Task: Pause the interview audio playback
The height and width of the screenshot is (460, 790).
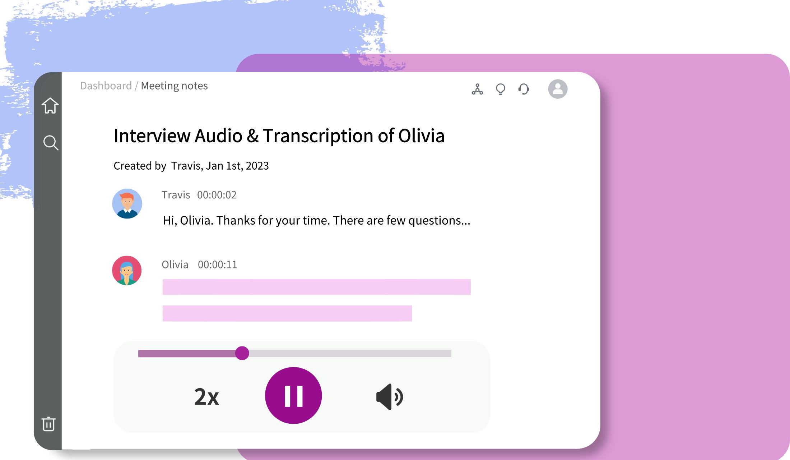Action: pos(293,396)
